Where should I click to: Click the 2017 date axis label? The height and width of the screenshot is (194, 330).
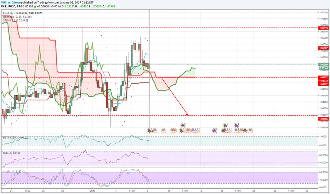click(x=93, y=191)
